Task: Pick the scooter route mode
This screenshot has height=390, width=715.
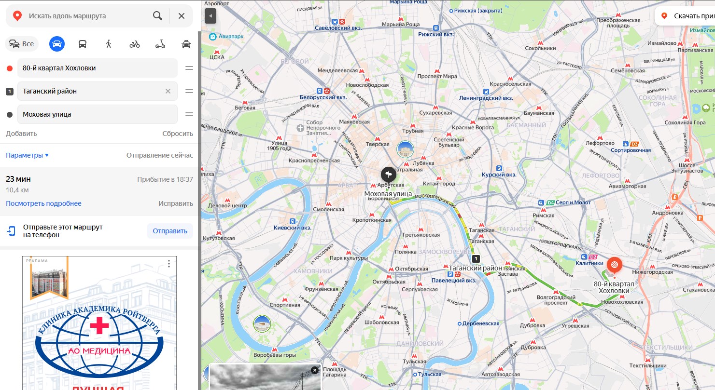Action: (x=160, y=44)
